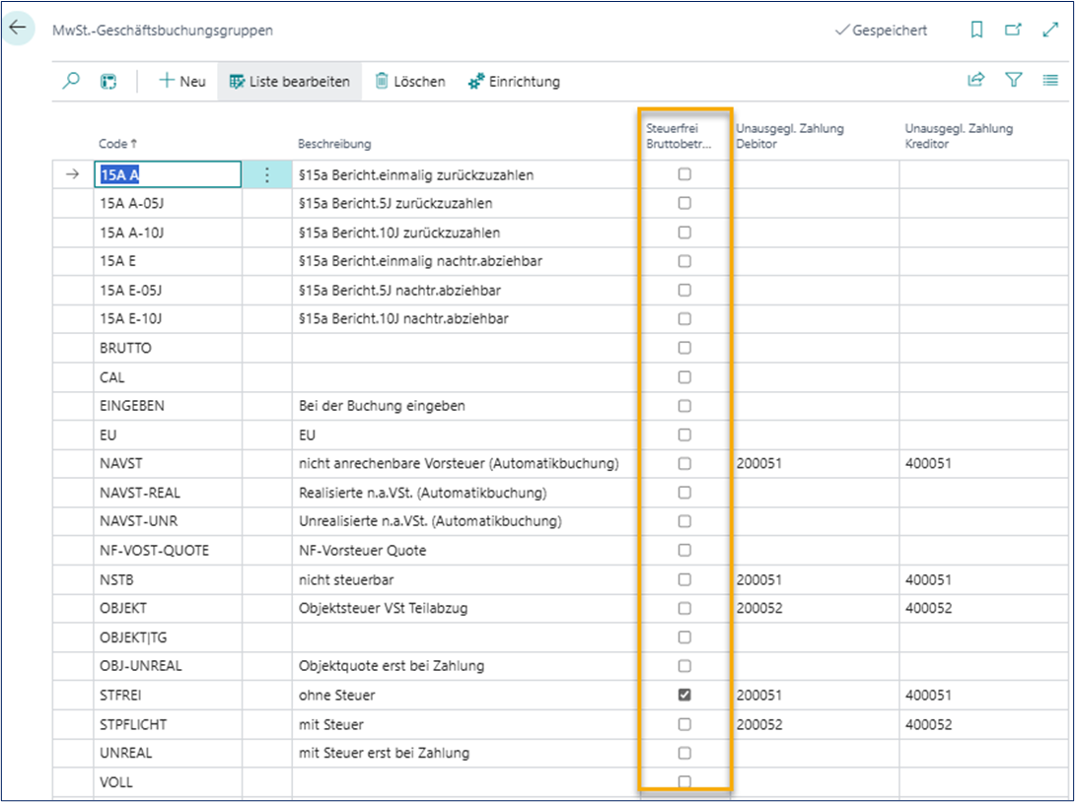Uncheck Steuerfrei checkbox for STFREI row
Image resolution: width=1075 pixels, height=802 pixels.
coord(684,696)
